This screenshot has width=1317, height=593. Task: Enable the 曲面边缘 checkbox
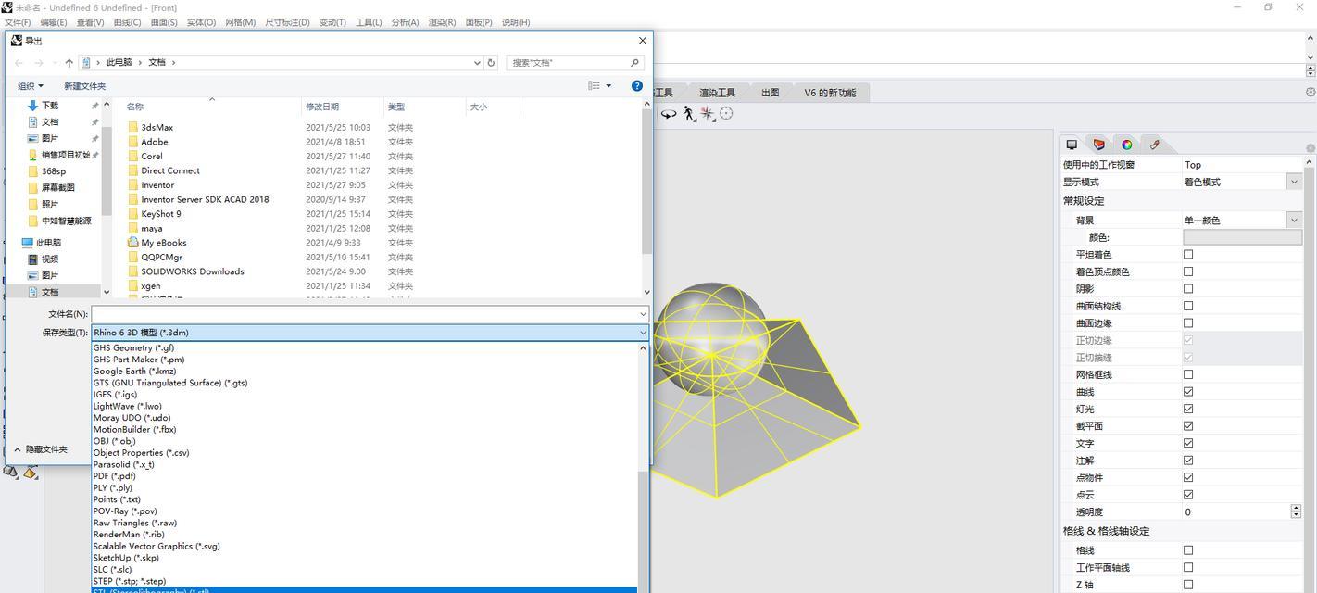point(1188,322)
